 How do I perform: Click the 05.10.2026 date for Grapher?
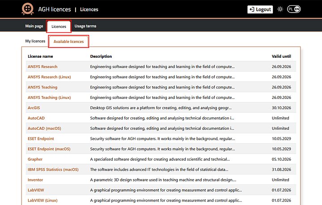[x=281, y=159]
